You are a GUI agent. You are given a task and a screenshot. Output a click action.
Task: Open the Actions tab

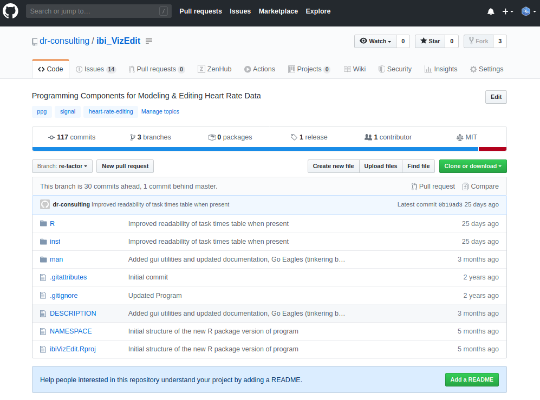(259, 69)
